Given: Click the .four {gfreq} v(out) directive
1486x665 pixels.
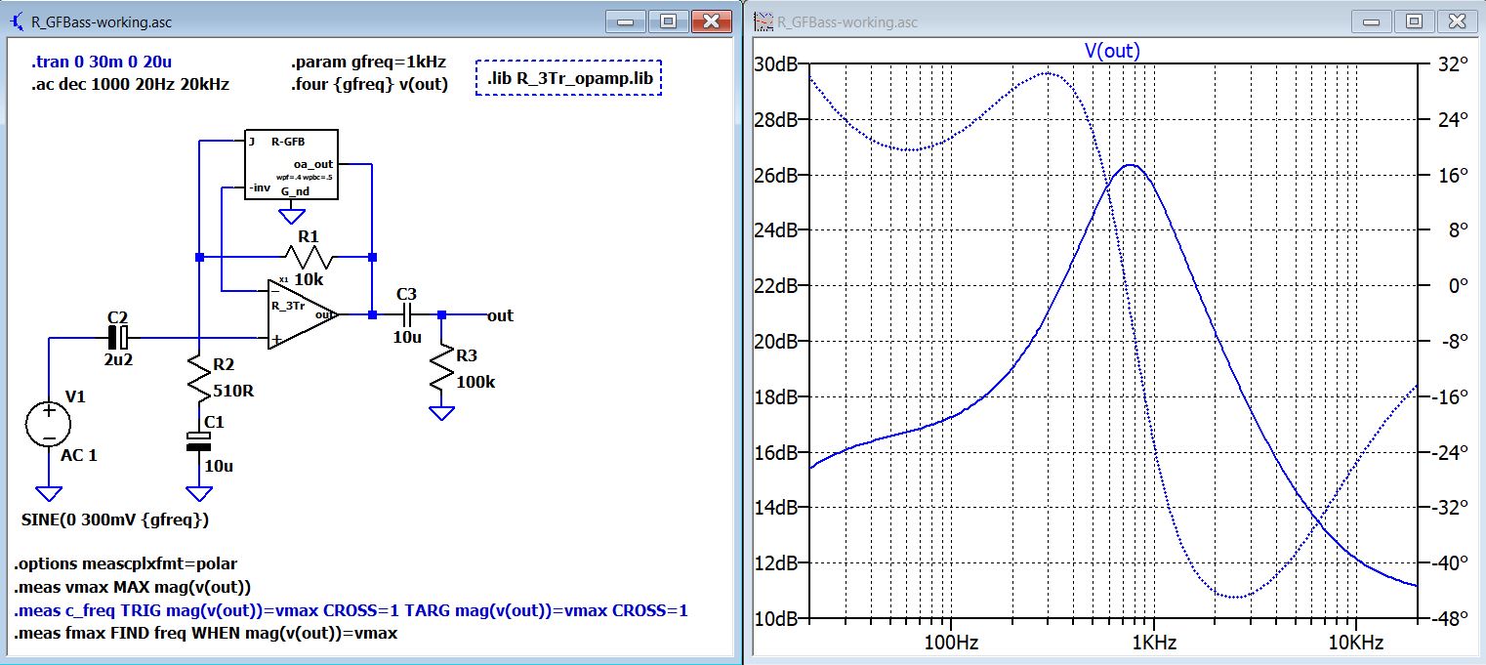Looking at the screenshot, I should coord(369,85).
